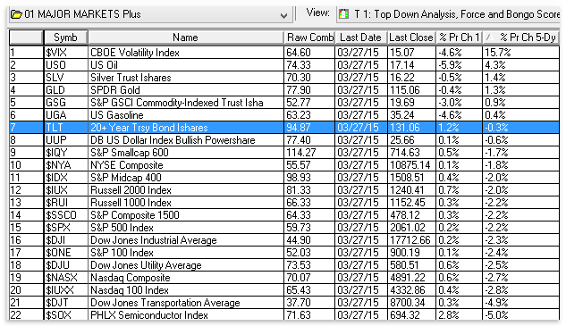Select the UUP symbol cell
This screenshot has height=326, width=566.
[x=65, y=140]
